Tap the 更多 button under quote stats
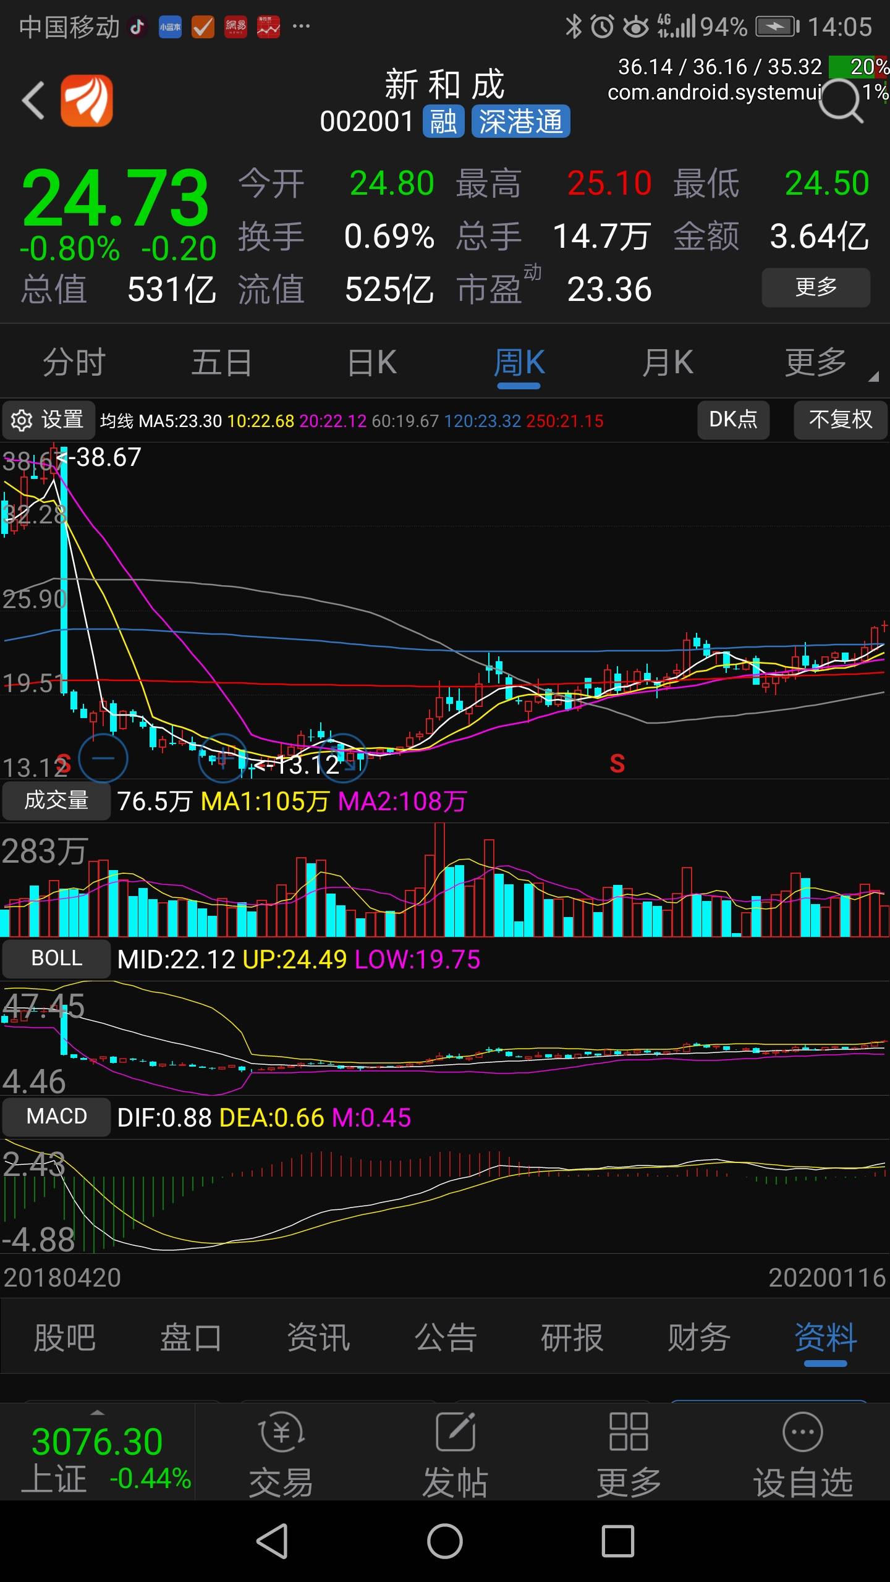 [x=816, y=287]
